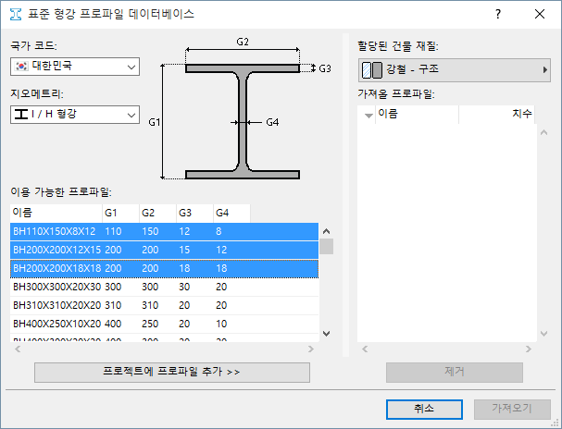562x429 pixels.
Task: Click the scroll down arrow of 가져올 프로파일 list
Action: point(543,334)
